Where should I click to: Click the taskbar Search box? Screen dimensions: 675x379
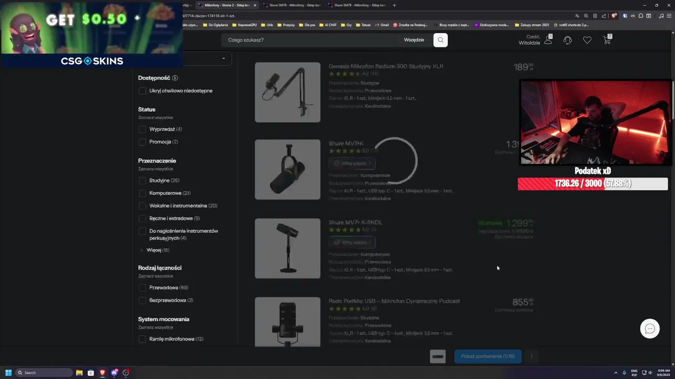(44, 373)
